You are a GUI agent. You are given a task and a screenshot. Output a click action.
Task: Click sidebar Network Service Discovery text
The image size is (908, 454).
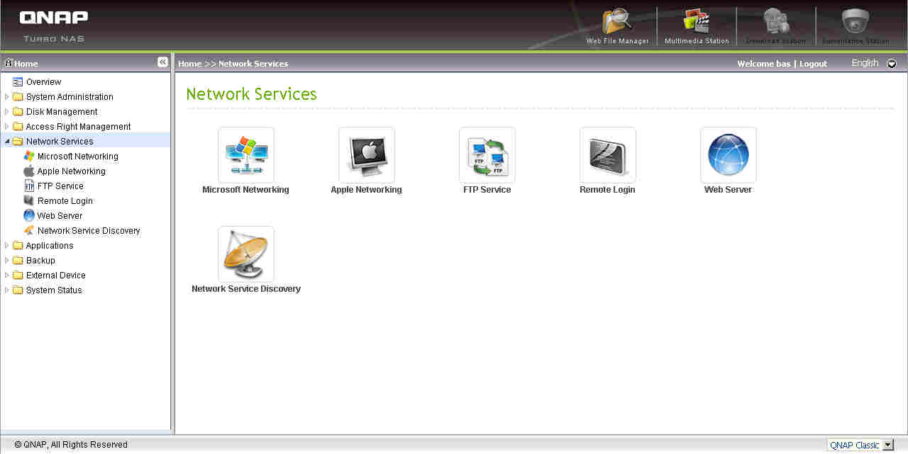(89, 230)
